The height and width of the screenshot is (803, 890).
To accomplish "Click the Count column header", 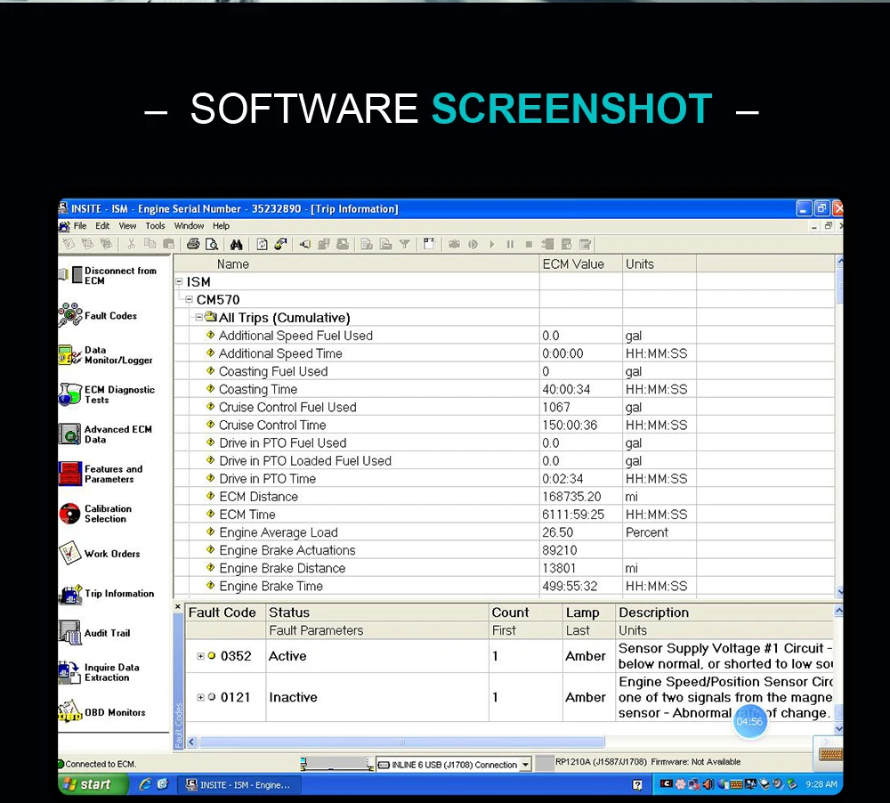I will (x=526, y=612).
